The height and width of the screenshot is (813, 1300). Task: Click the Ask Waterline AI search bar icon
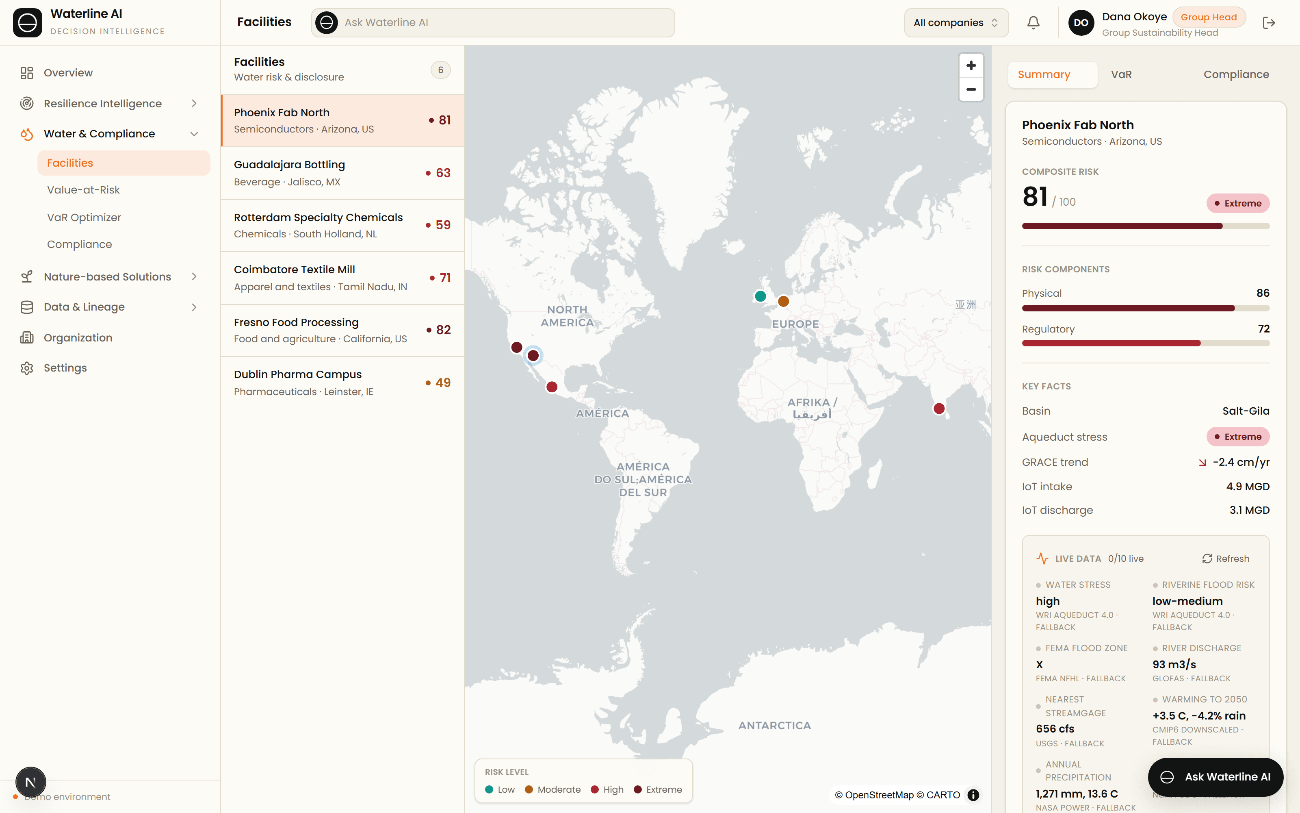pyautogui.click(x=327, y=23)
